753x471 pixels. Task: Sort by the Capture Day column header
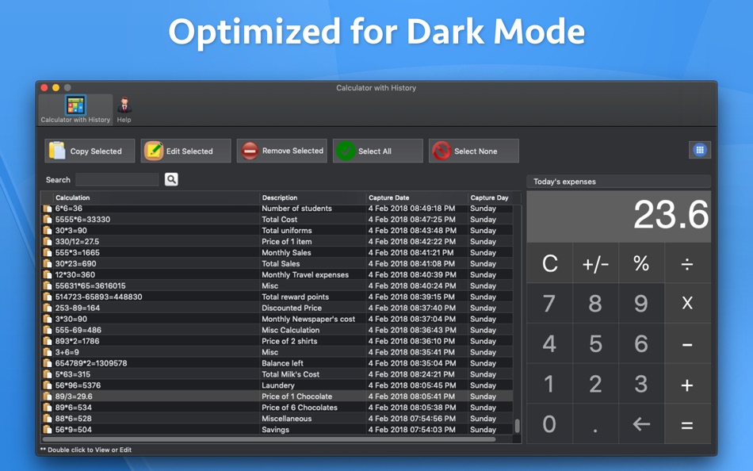pos(491,197)
